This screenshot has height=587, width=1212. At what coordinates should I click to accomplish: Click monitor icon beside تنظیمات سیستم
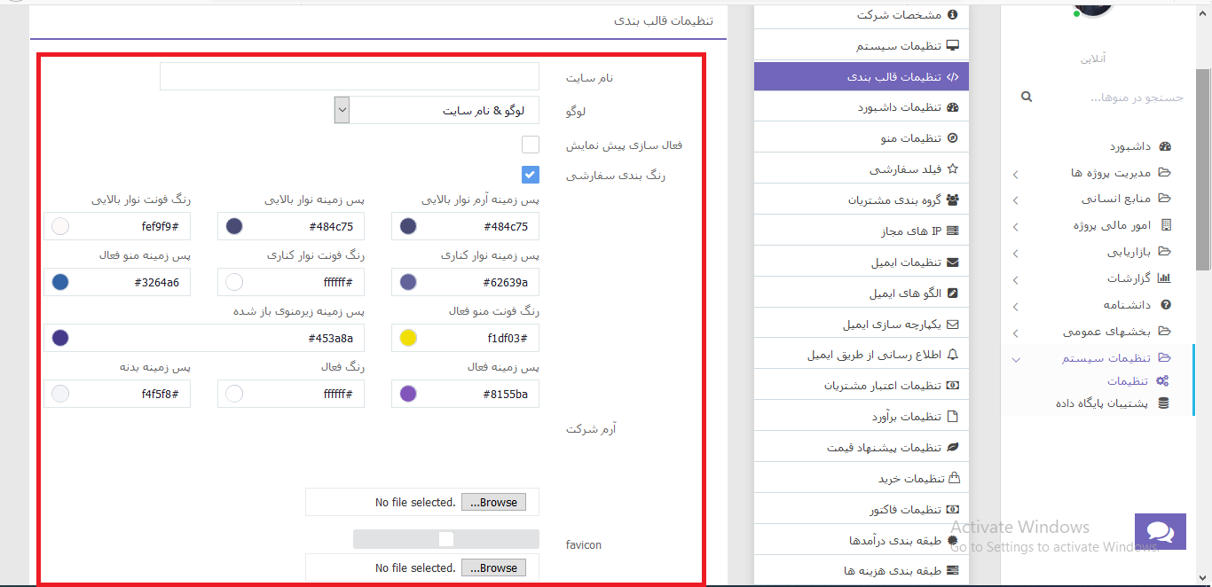tap(953, 45)
